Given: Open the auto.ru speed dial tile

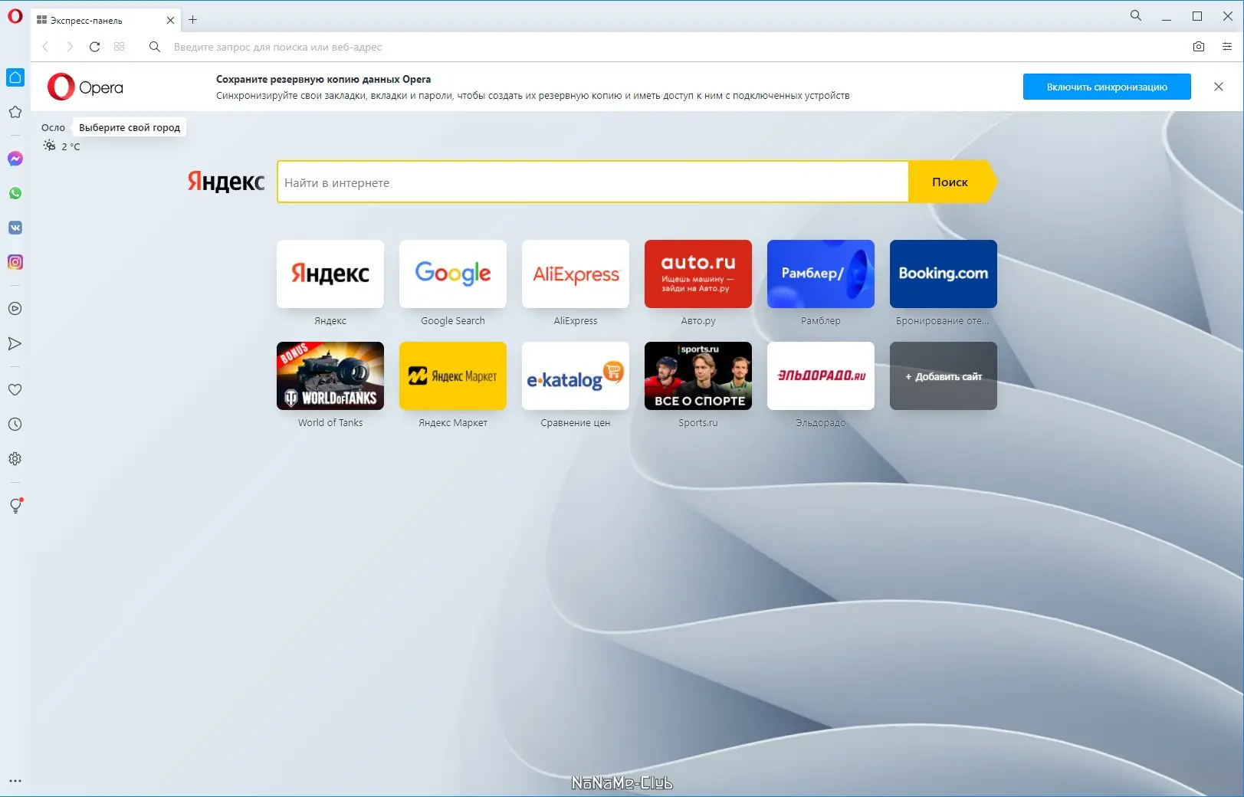Looking at the screenshot, I should [x=698, y=274].
